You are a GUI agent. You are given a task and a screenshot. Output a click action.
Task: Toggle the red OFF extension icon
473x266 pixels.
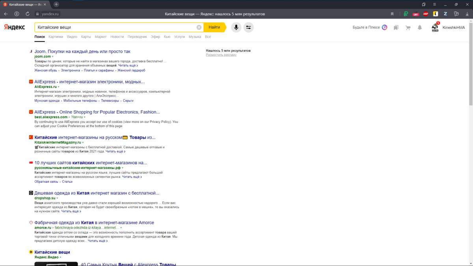415,14
